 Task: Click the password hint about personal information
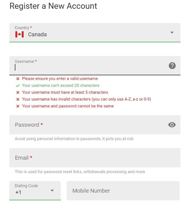(74, 139)
